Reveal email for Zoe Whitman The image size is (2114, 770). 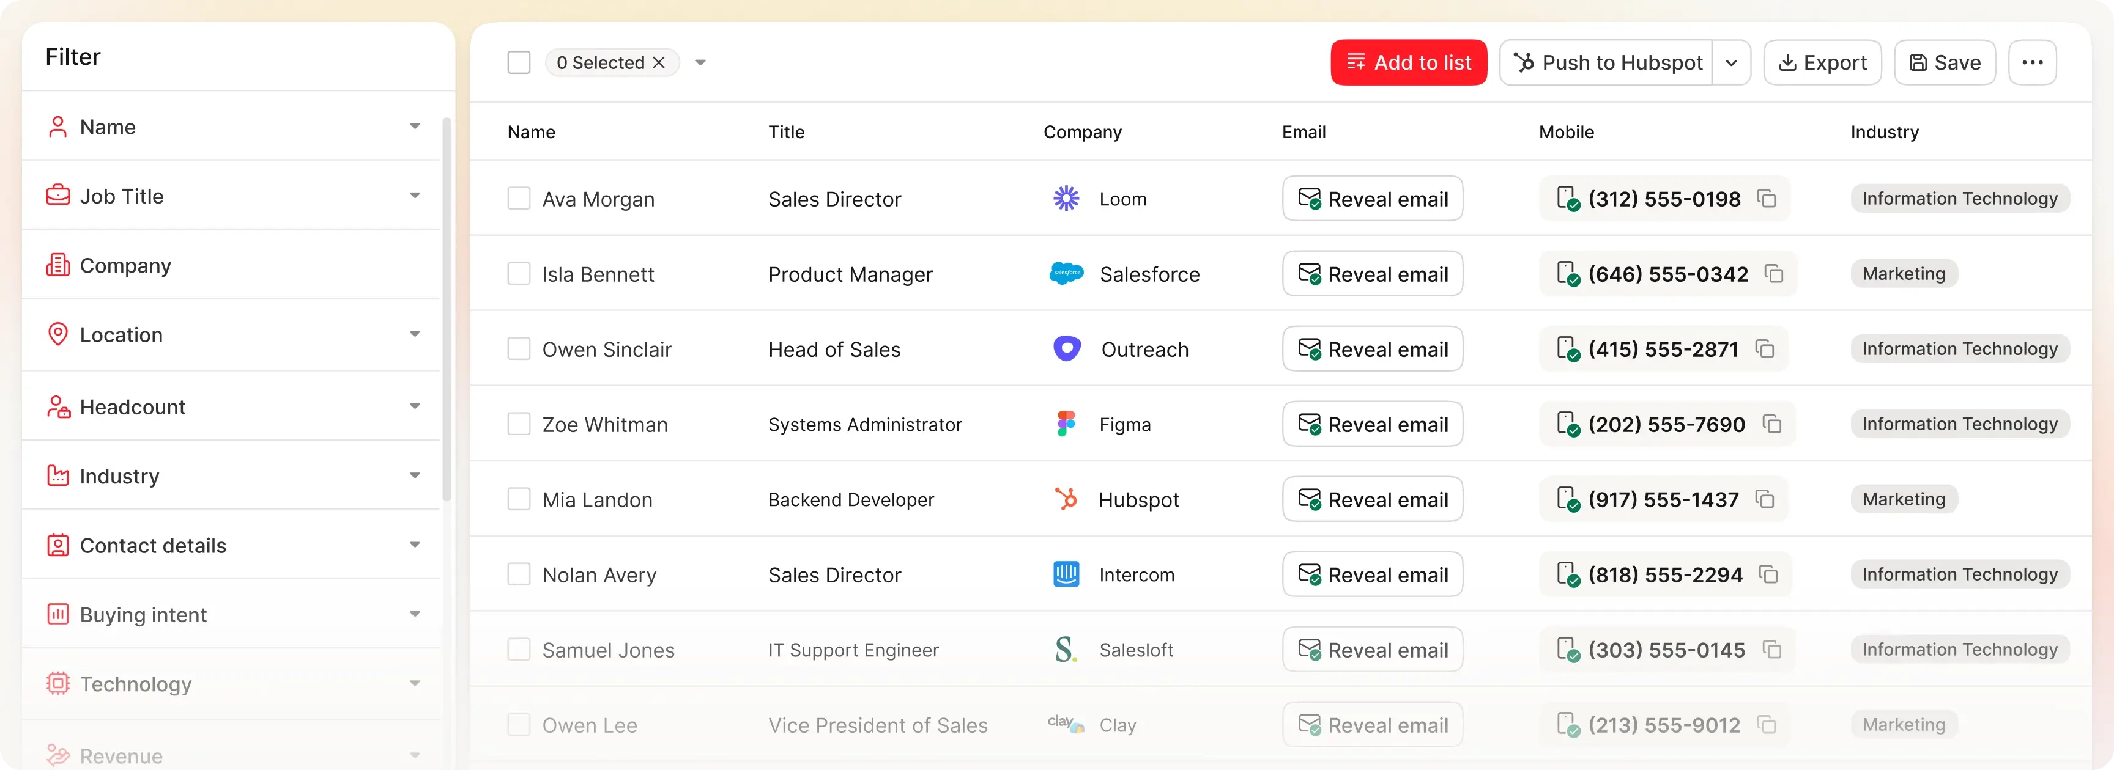click(x=1372, y=424)
